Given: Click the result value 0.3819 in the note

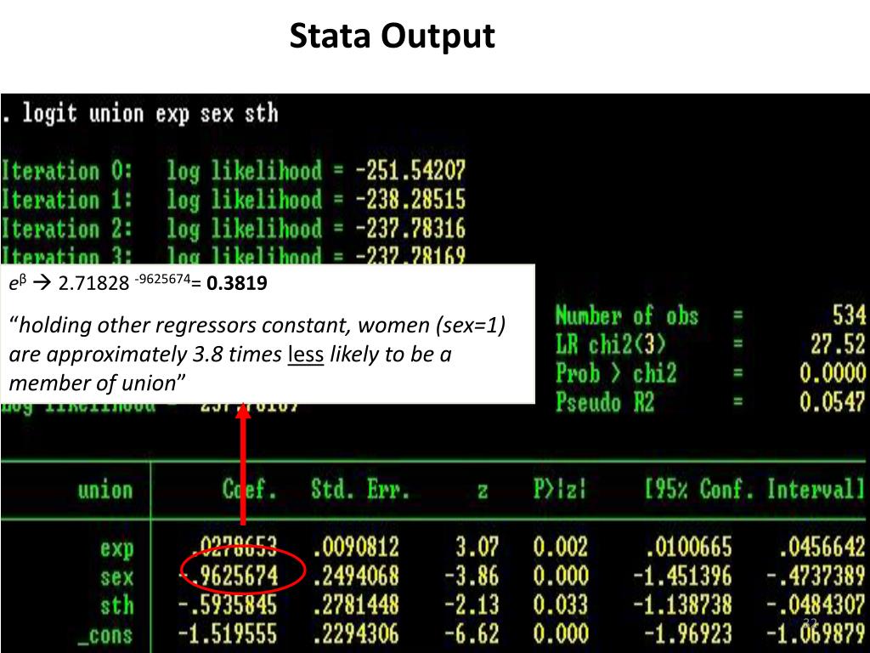Looking at the screenshot, I should (237, 283).
